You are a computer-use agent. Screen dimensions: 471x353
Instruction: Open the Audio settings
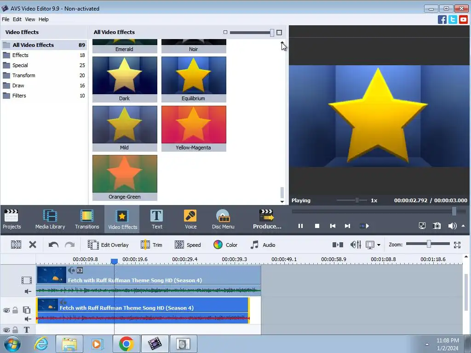tap(263, 245)
